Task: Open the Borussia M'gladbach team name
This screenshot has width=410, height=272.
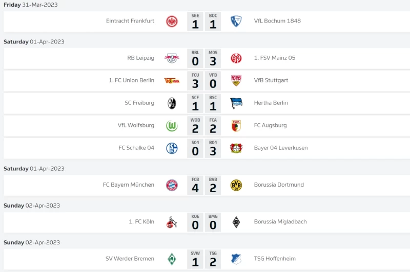Action: (x=280, y=222)
